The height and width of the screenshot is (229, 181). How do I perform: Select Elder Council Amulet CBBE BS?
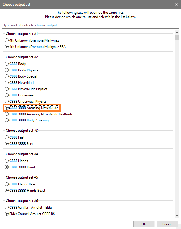(x=30, y=214)
